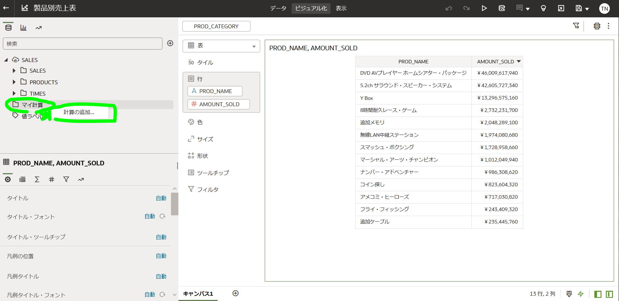Open the canvas three-dot menu
Image resolution: width=619 pixels, height=301 pixels.
coord(608,26)
